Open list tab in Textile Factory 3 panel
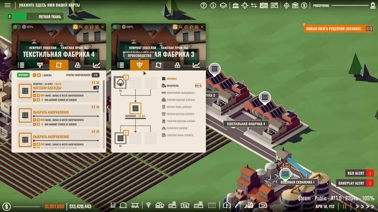The height and width of the screenshot is (212, 378). click(x=120, y=65)
